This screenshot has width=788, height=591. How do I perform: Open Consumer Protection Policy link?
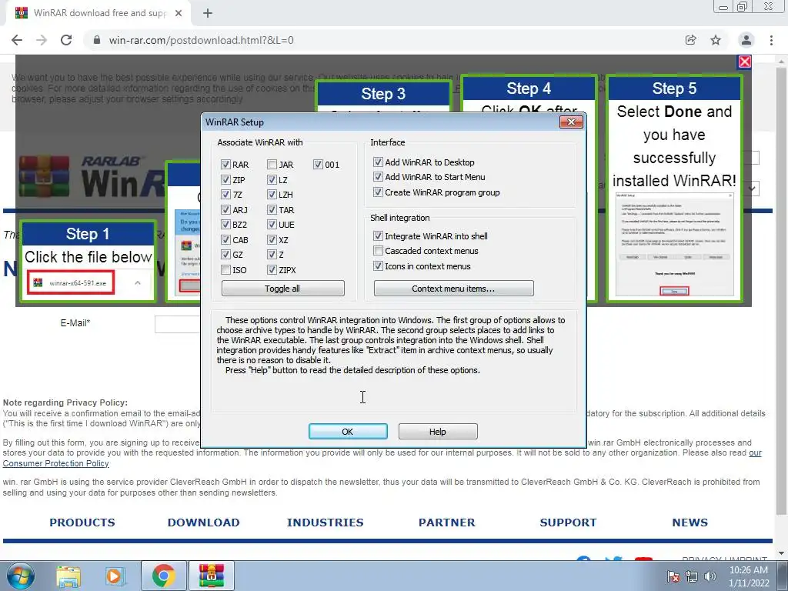pos(55,463)
